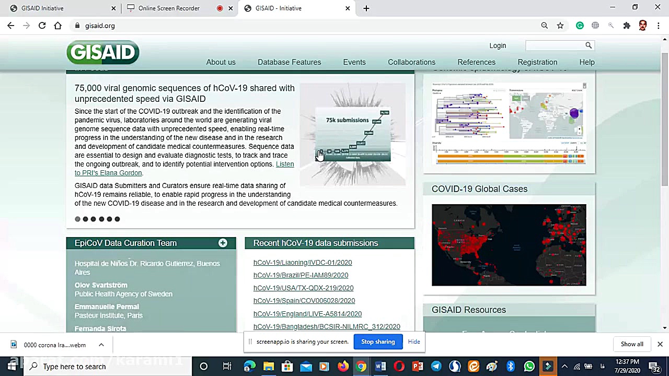
Task: Open the Chrome three-dot menu
Action: [659, 26]
